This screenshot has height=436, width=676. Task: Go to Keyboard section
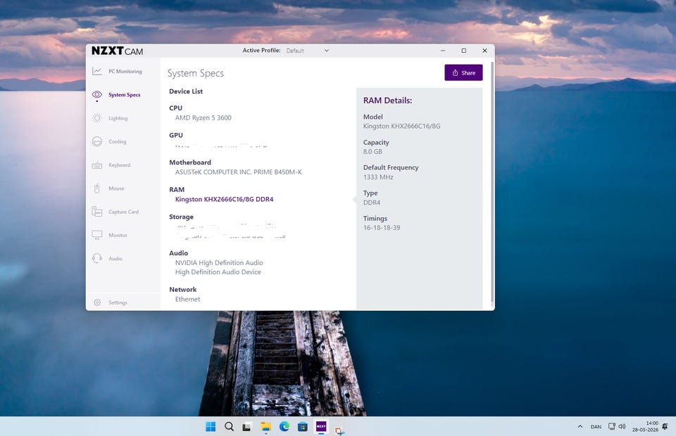(120, 165)
